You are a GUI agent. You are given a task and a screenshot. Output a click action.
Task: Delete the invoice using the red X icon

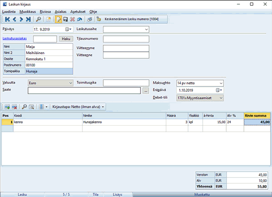(x=73, y=19)
